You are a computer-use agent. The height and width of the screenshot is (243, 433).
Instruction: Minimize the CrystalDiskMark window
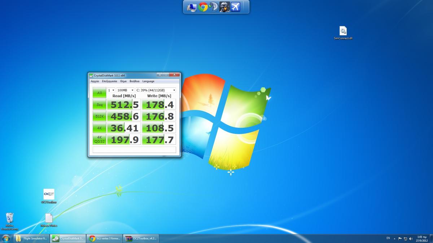[x=160, y=75]
